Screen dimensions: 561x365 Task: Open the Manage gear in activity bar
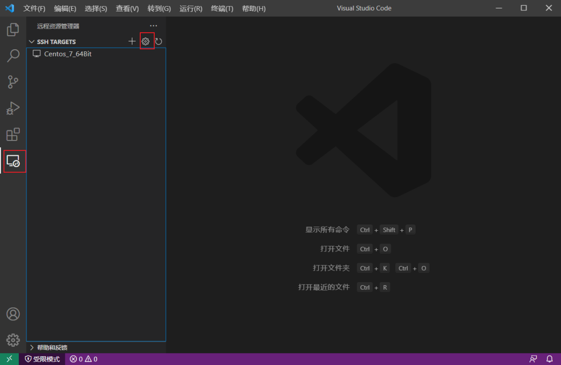[x=13, y=340]
